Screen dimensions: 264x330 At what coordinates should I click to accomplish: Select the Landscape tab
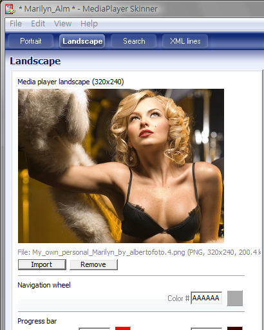click(82, 41)
